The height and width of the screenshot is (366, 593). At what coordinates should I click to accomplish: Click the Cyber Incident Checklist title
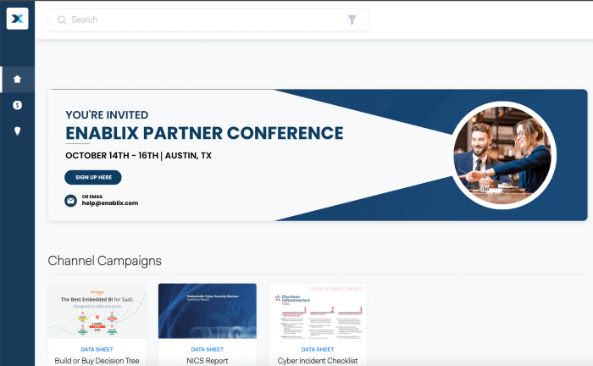[x=318, y=361]
